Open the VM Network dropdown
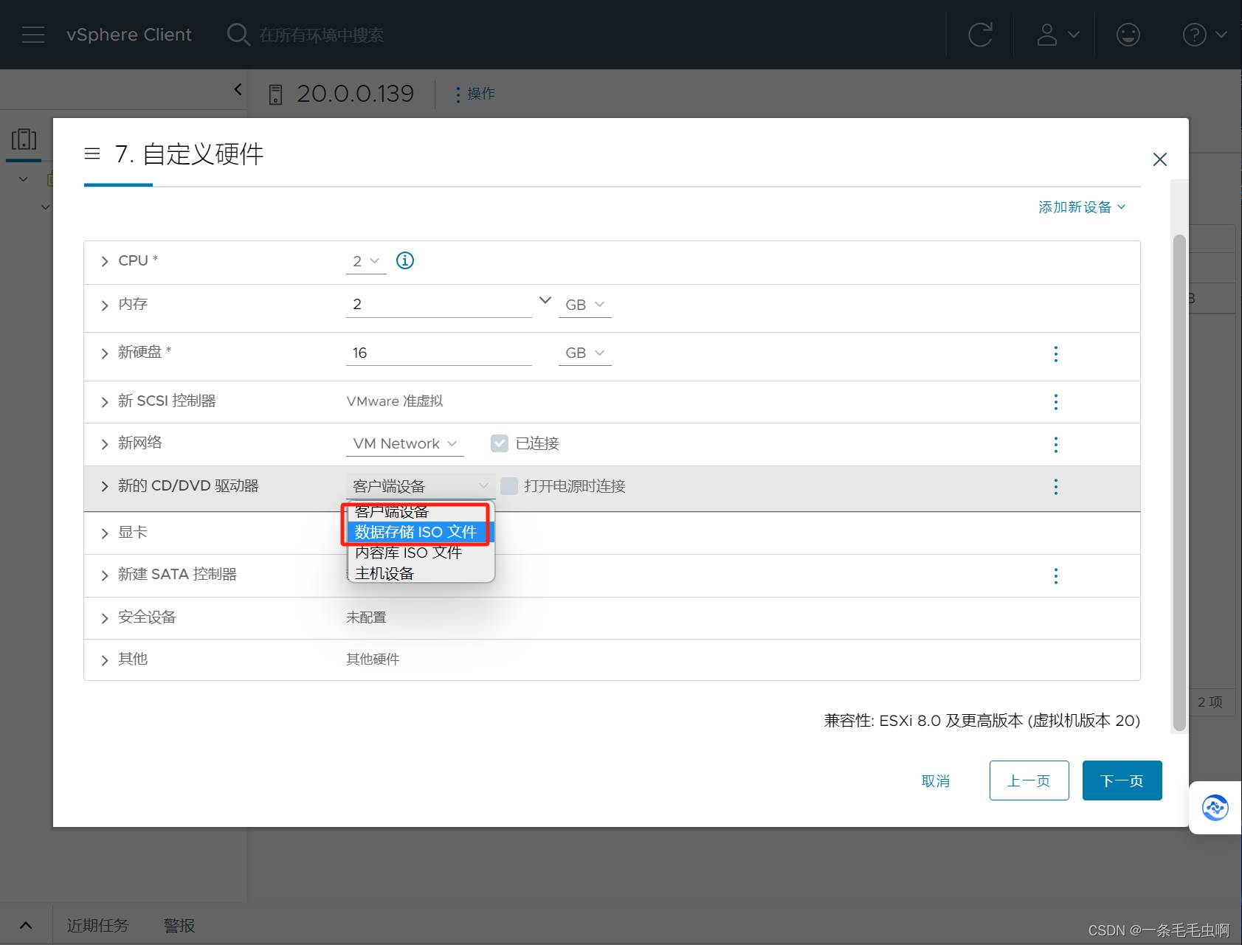Image resolution: width=1242 pixels, height=945 pixels. [404, 443]
